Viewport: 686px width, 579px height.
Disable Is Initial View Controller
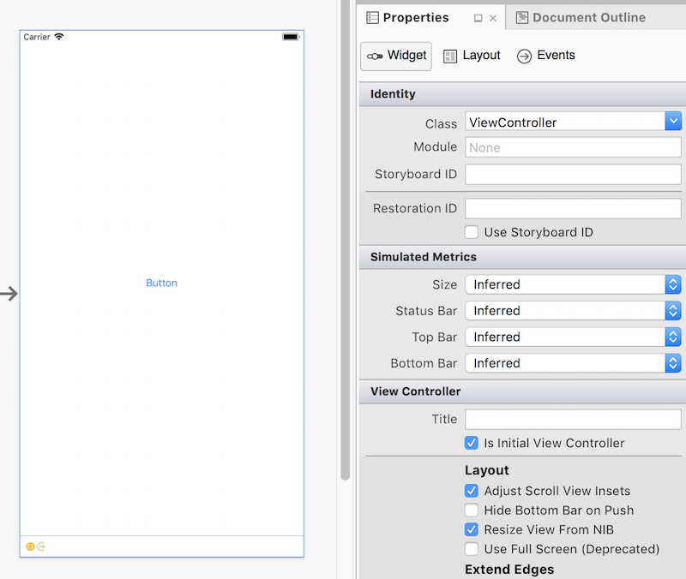[471, 443]
